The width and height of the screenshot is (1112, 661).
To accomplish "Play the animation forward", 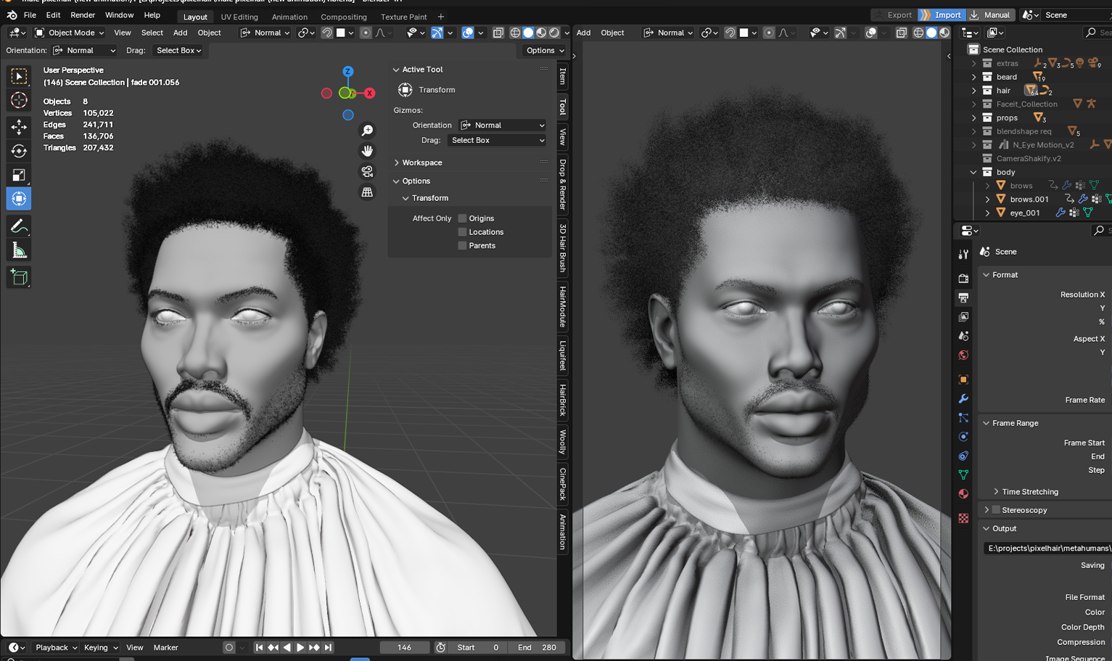I will pyautogui.click(x=300, y=648).
